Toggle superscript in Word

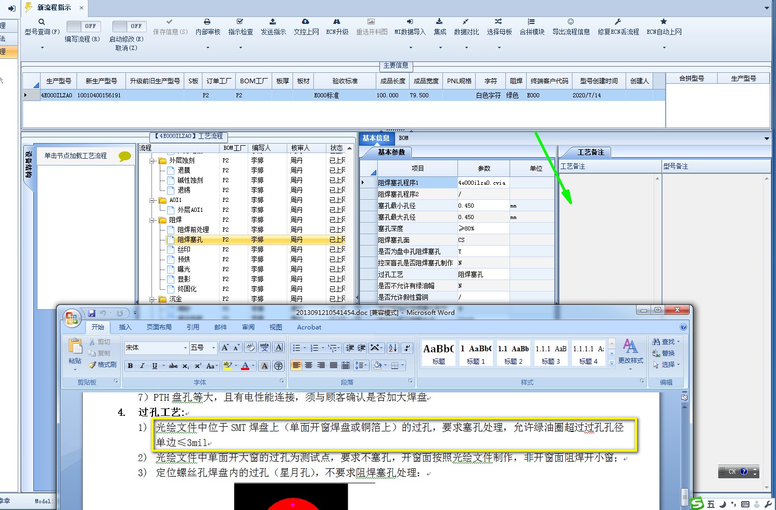(x=198, y=366)
